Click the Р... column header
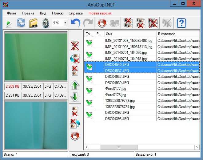 [x=99, y=34]
